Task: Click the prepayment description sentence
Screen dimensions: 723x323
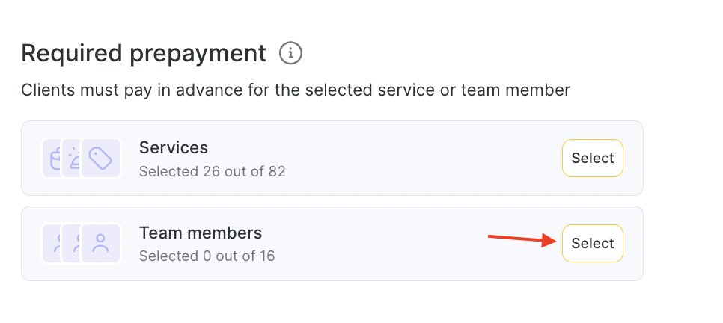Action: (296, 90)
